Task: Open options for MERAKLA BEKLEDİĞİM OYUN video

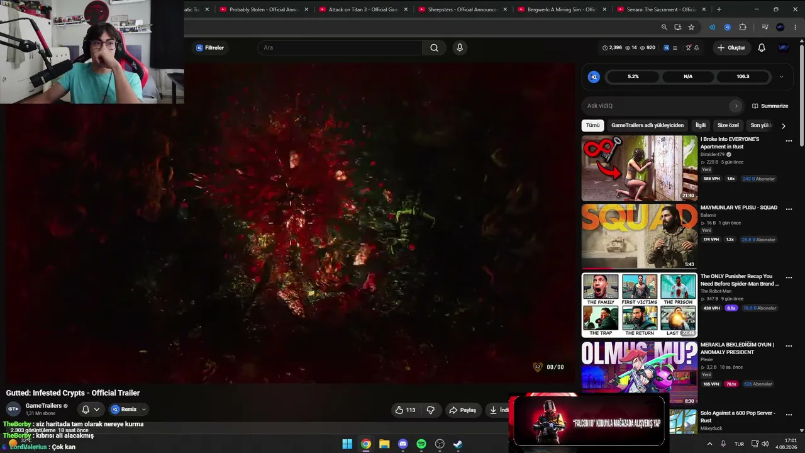Action: point(789,347)
